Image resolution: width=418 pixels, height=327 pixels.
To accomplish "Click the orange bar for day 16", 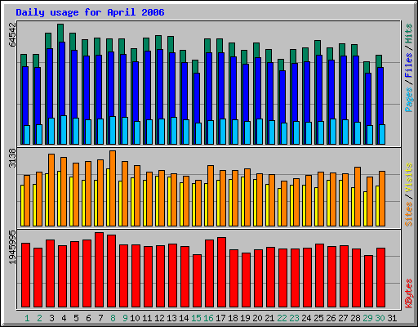I will point(211,195).
